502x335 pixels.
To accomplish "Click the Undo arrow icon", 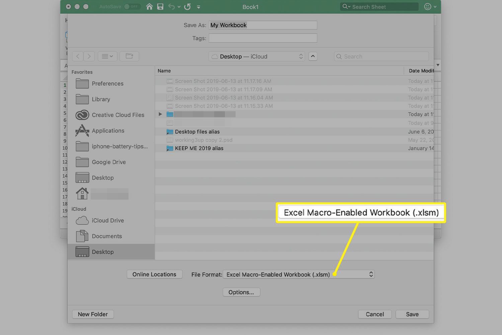I will pyautogui.click(x=171, y=7).
